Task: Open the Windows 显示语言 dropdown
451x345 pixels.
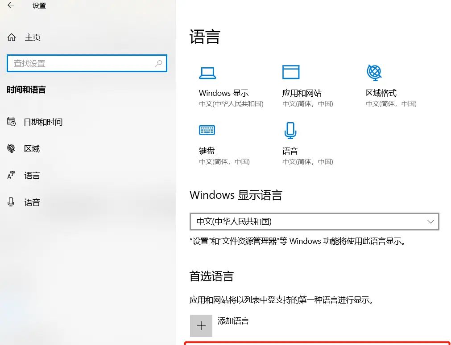Action: 314,221
